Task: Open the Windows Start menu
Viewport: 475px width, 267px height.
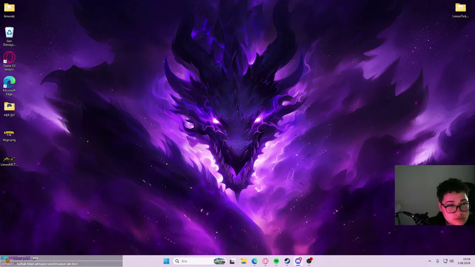Action: 166,261
